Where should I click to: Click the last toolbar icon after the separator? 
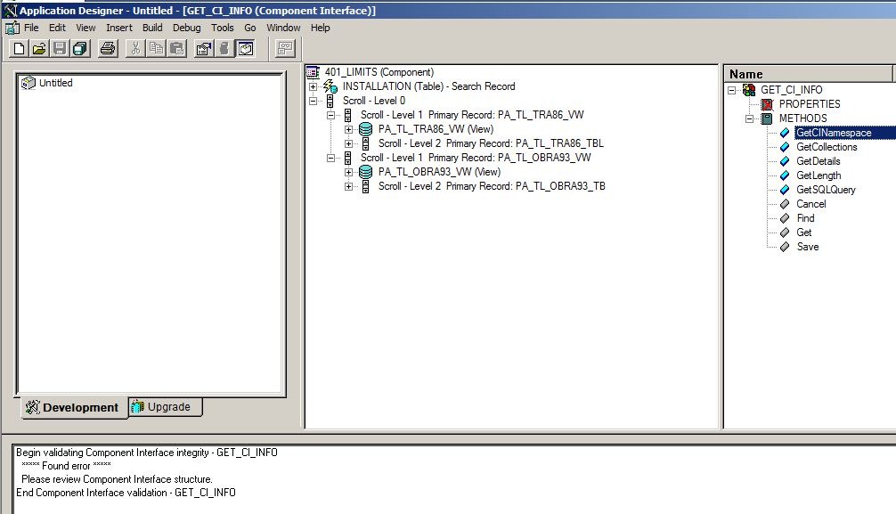pyautogui.click(x=285, y=49)
